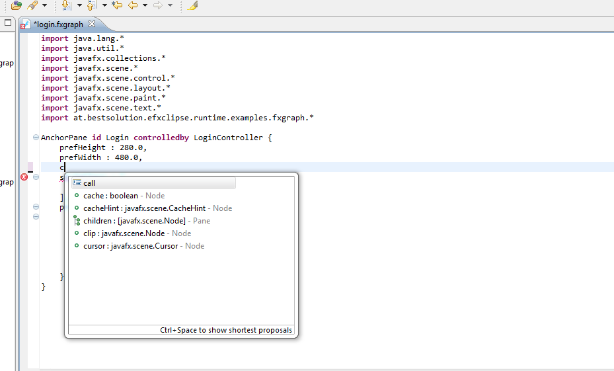Click the tree icon beside 'children'

coord(77,221)
